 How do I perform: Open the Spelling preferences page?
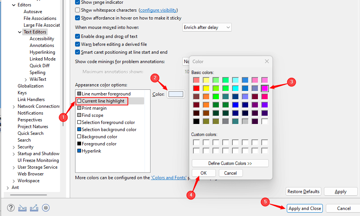(x=38, y=73)
